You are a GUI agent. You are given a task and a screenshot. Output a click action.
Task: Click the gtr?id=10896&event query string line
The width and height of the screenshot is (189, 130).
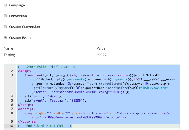(x=79, y=117)
